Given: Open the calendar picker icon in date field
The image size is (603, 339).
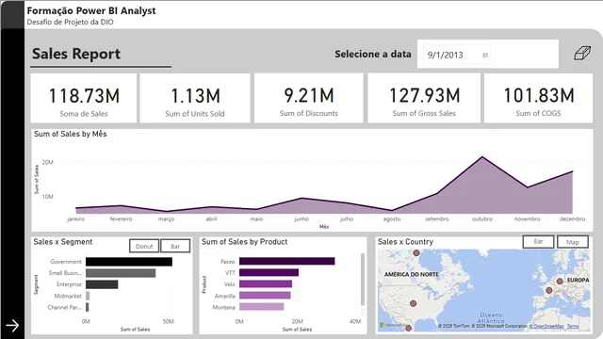Looking at the screenshot, I should tap(485, 55).
